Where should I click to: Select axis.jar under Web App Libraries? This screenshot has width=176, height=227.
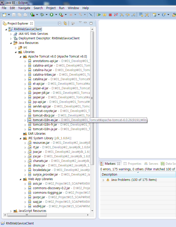(x=37, y=184)
